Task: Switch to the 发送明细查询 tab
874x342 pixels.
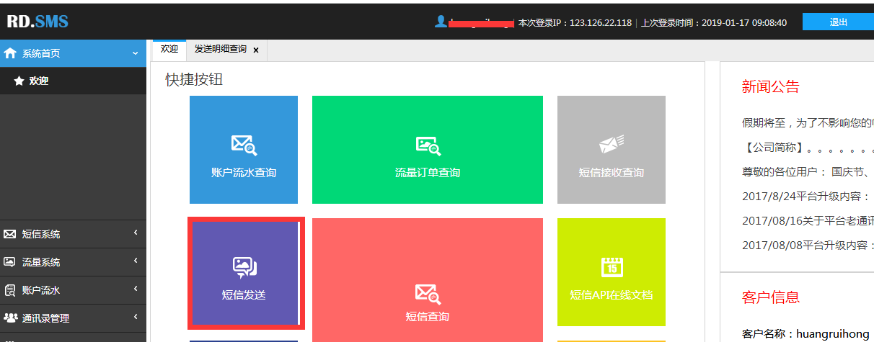Action: point(220,49)
